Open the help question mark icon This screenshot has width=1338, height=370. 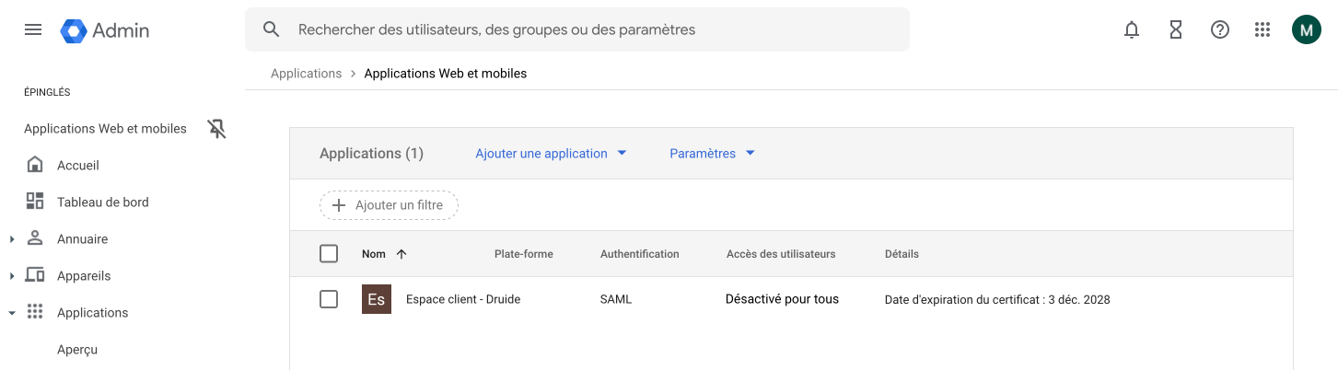point(1220,30)
